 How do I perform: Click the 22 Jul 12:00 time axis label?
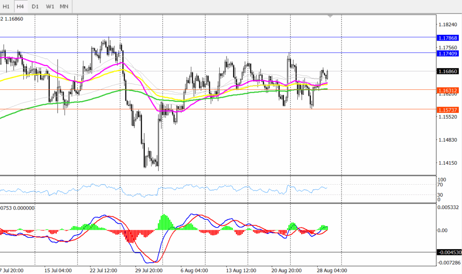tap(103, 270)
